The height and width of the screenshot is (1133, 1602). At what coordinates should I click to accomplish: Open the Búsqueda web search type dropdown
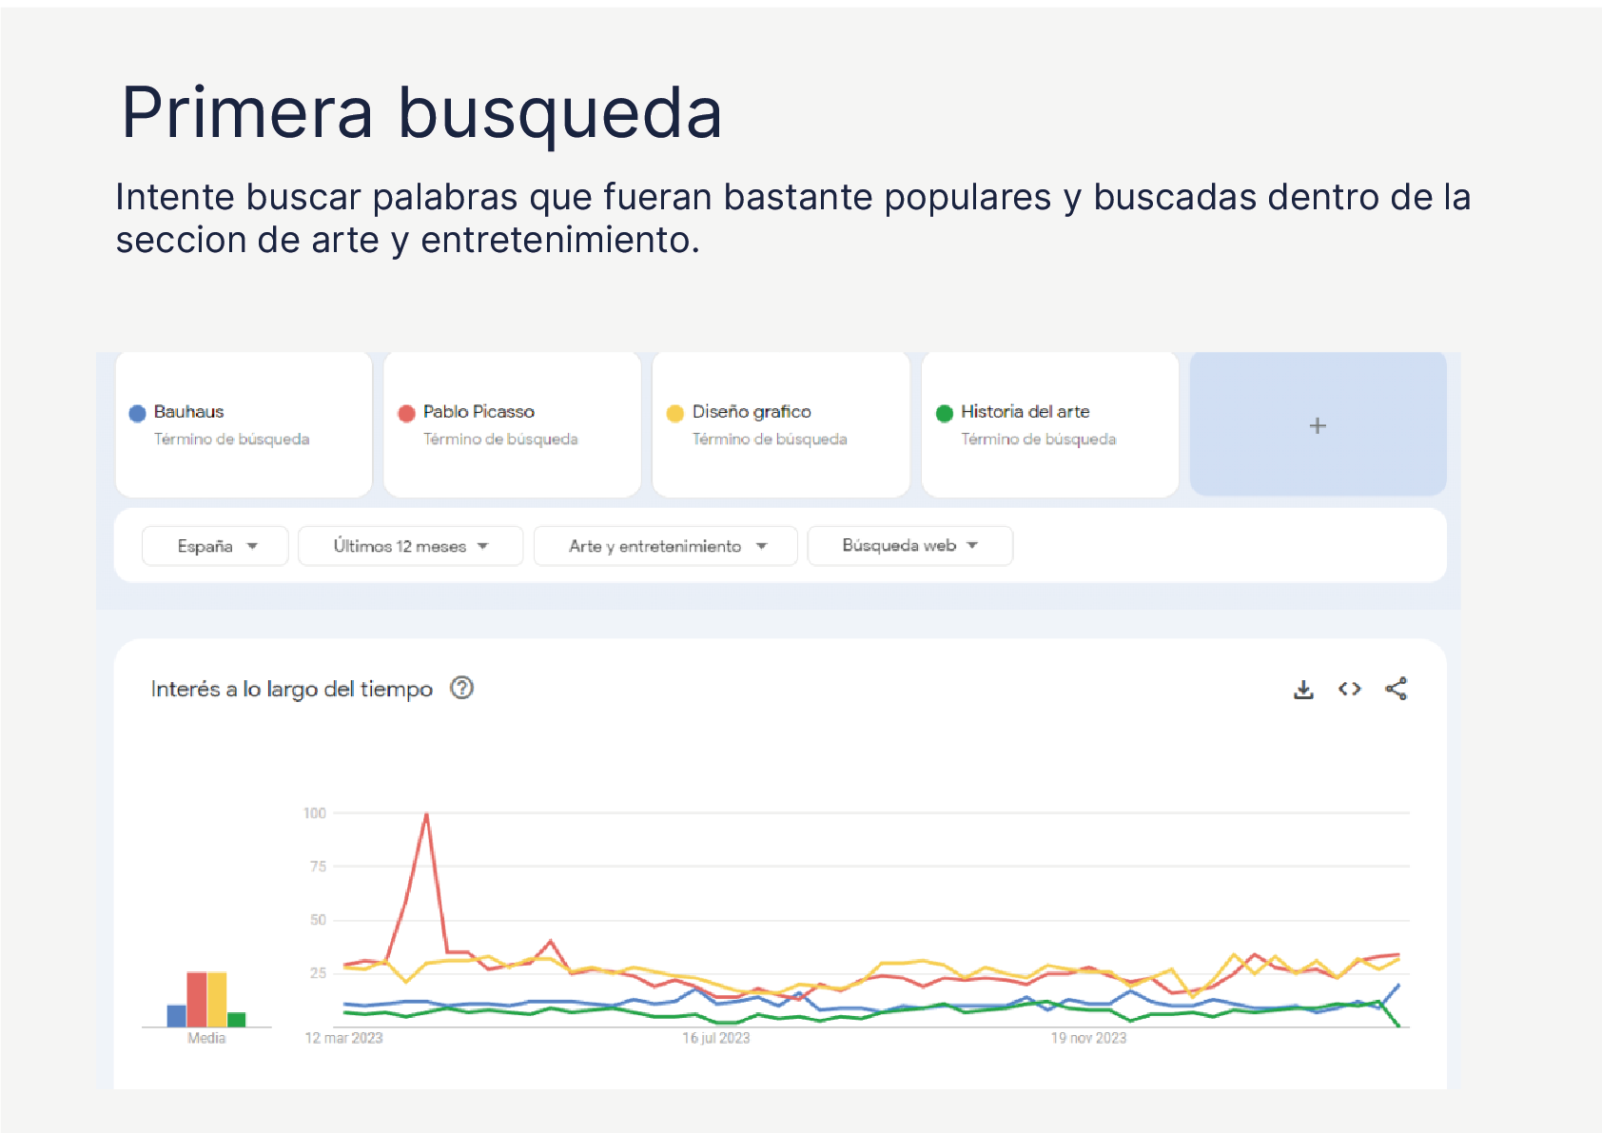tap(909, 546)
